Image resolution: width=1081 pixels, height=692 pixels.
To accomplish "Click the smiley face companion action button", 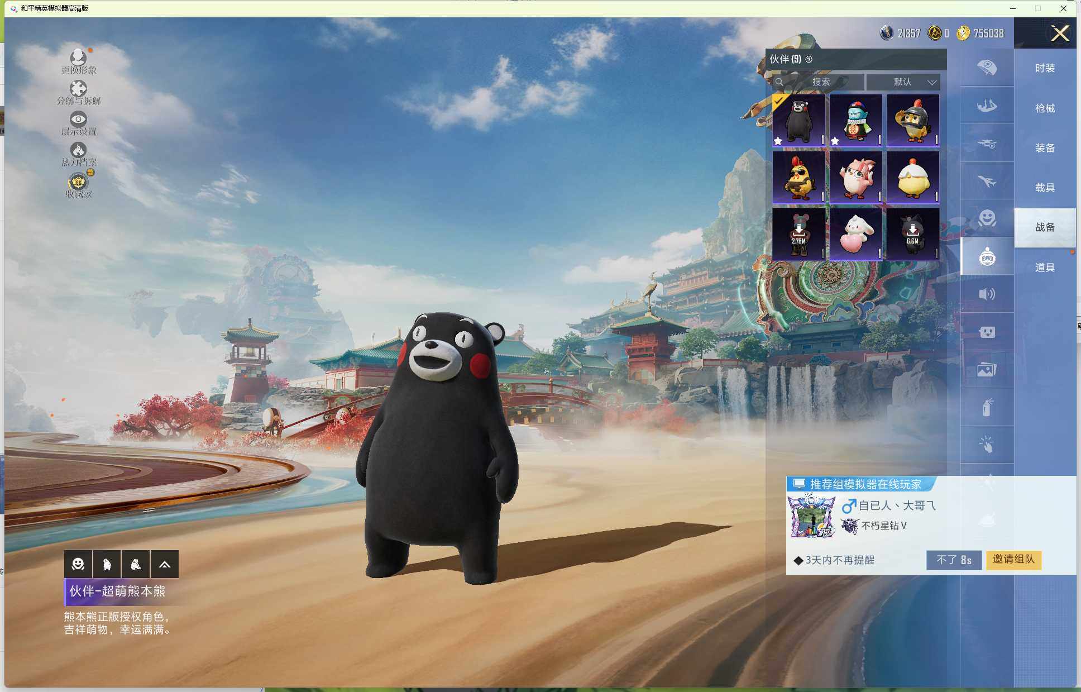I will tap(78, 564).
